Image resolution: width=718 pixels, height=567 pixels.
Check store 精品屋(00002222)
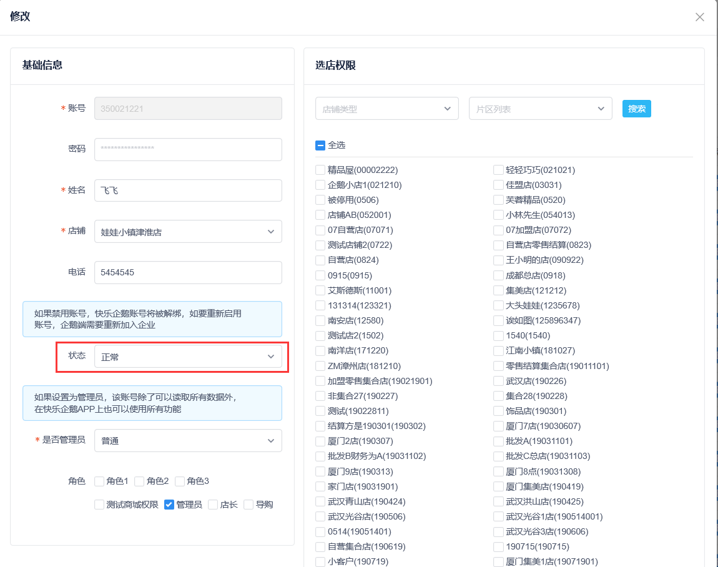tap(320, 170)
